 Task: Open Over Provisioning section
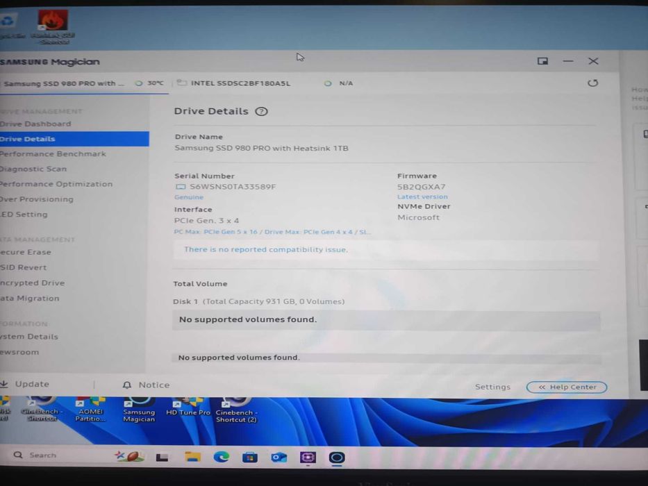coord(37,199)
